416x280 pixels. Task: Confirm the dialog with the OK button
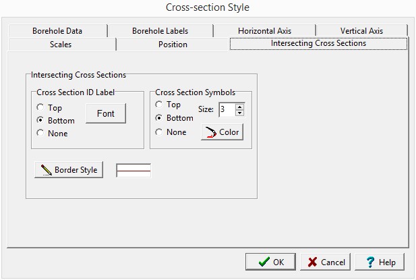[x=270, y=262]
